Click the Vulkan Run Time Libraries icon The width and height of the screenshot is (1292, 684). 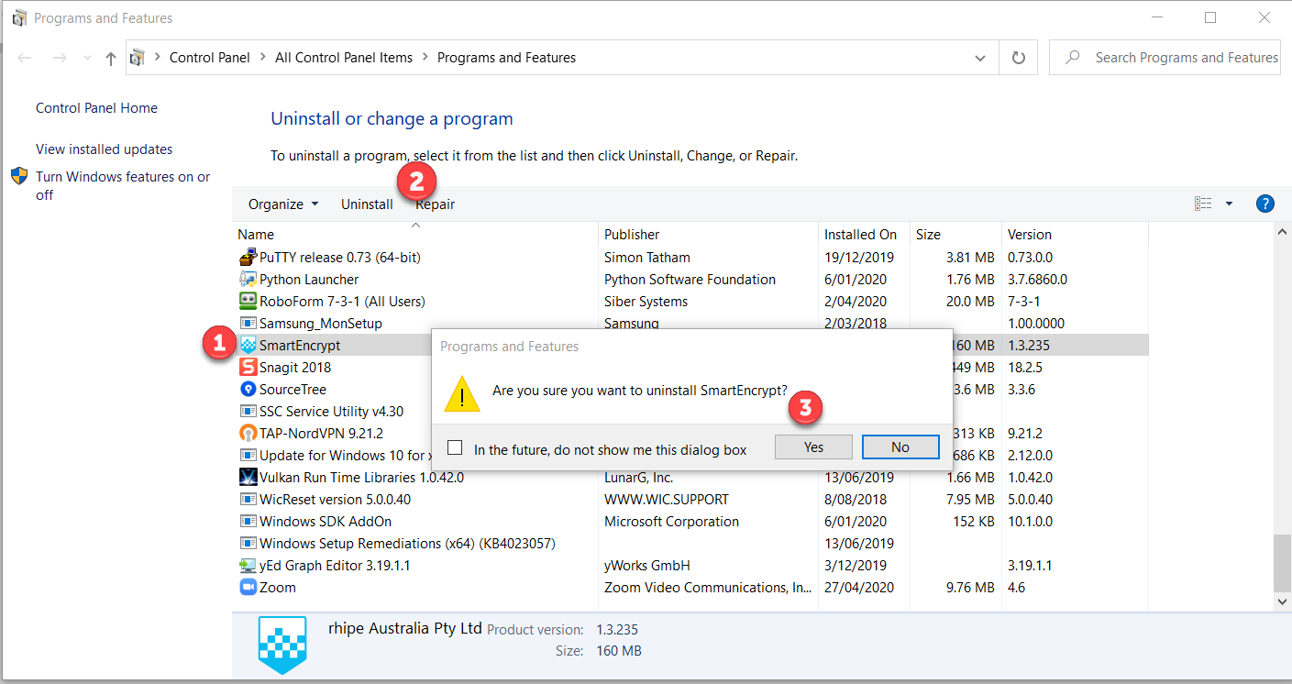point(248,478)
